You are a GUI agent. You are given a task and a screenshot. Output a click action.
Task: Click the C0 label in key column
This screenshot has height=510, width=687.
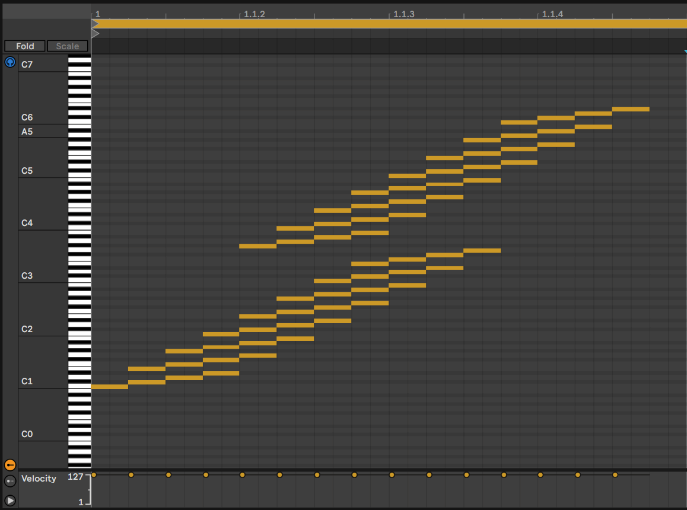click(27, 434)
